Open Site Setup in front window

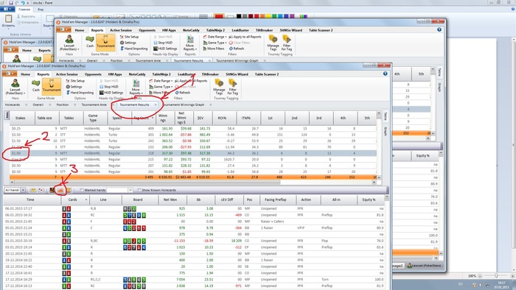pos(75,81)
